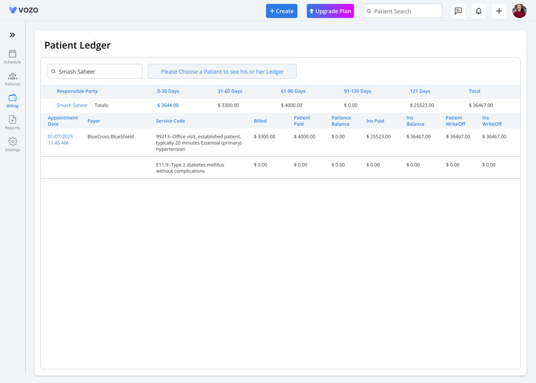
Task: Open the Patients section icon
Action: (x=13, y=76)
